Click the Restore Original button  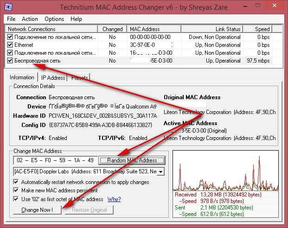(x=89, y=210)
